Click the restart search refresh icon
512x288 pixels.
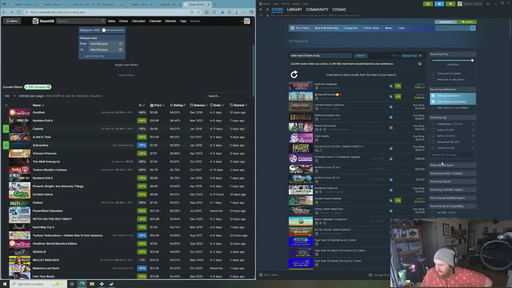pos(294,74)
